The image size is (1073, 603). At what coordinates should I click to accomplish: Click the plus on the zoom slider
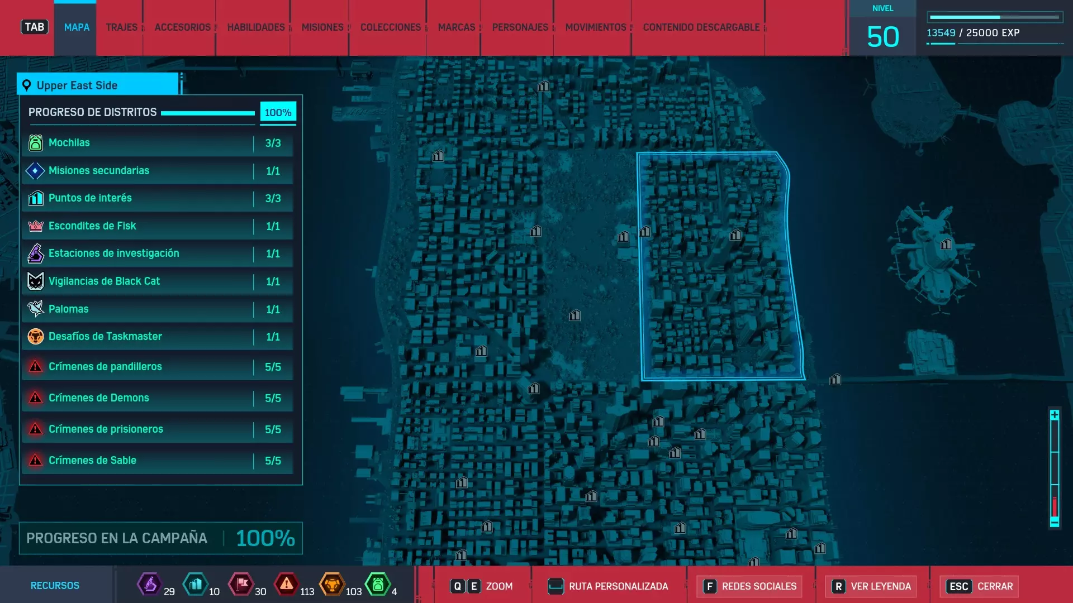1054,415
